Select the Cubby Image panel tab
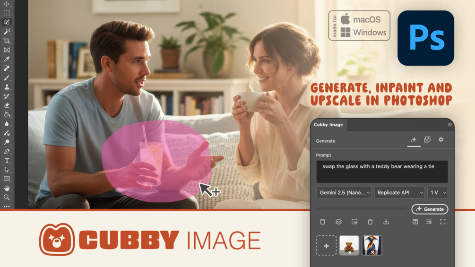This screenshot has height=267, width=475. point(328,125)
